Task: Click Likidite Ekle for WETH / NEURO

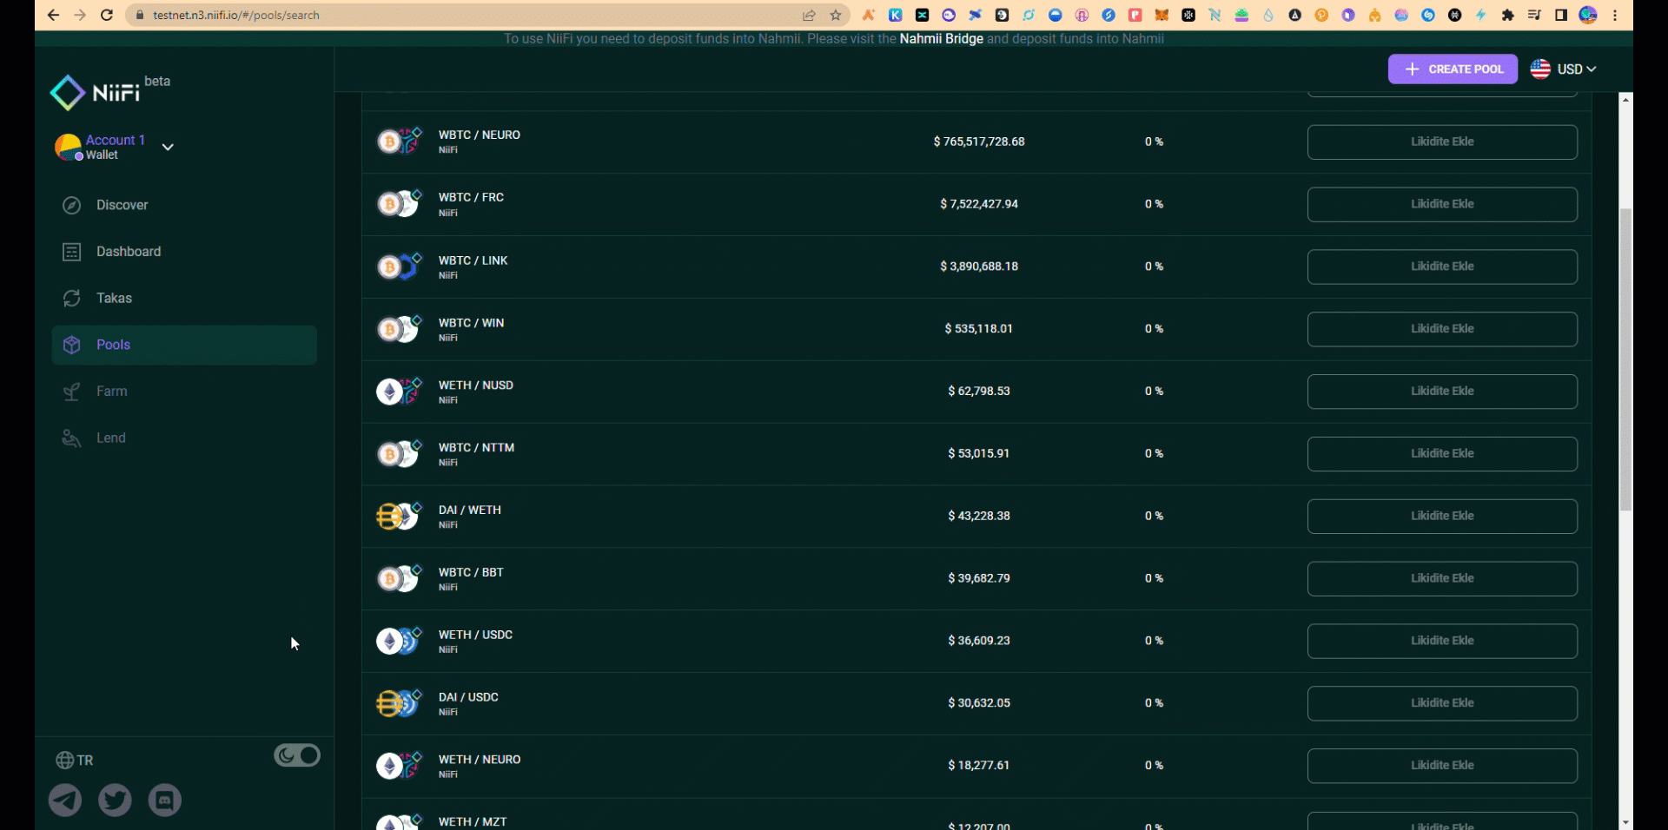Action: tap(1442, 766)
